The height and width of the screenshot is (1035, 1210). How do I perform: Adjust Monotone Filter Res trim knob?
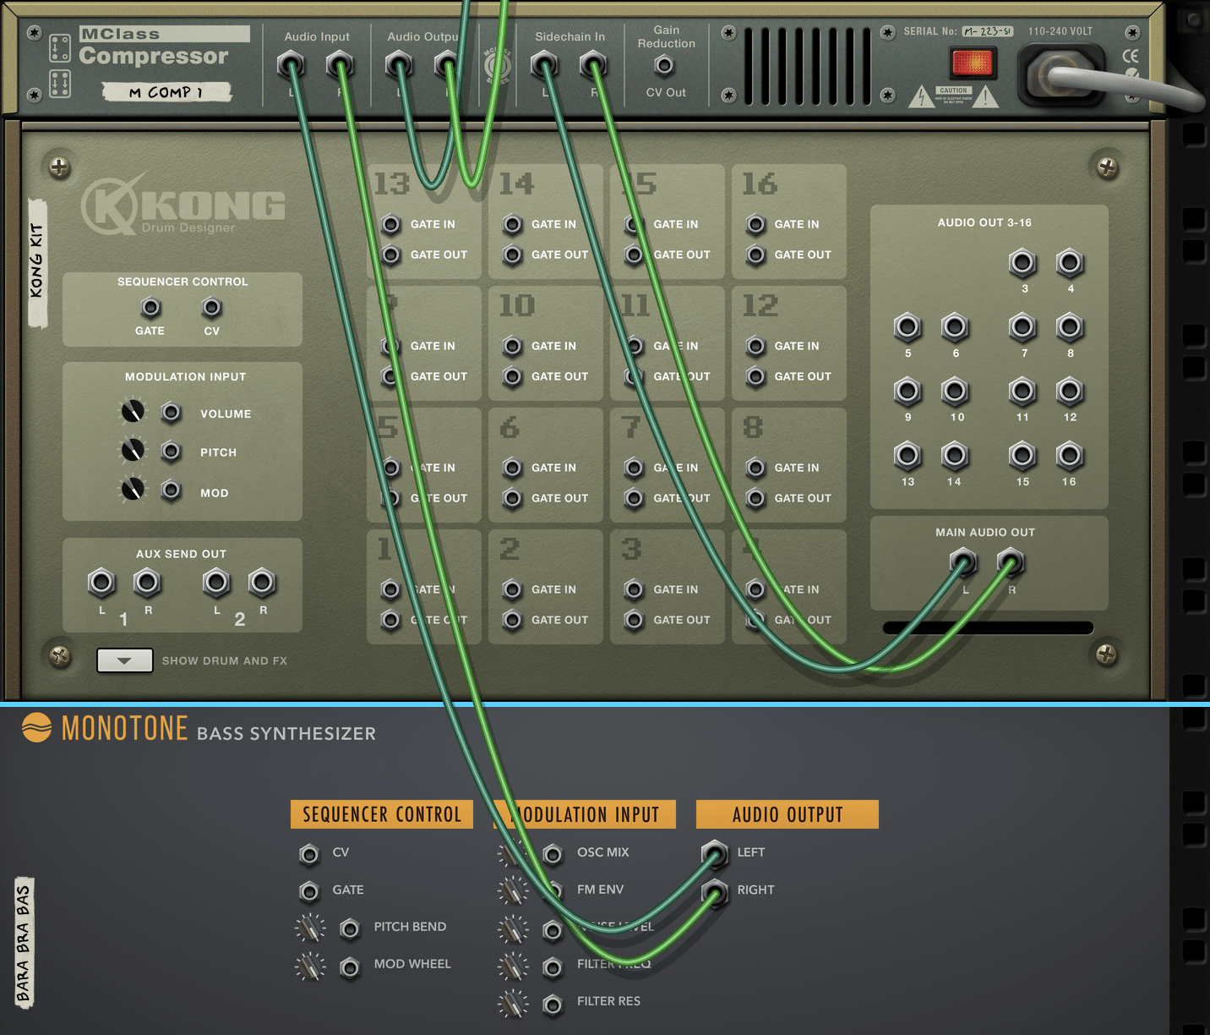coord(513,1004)
